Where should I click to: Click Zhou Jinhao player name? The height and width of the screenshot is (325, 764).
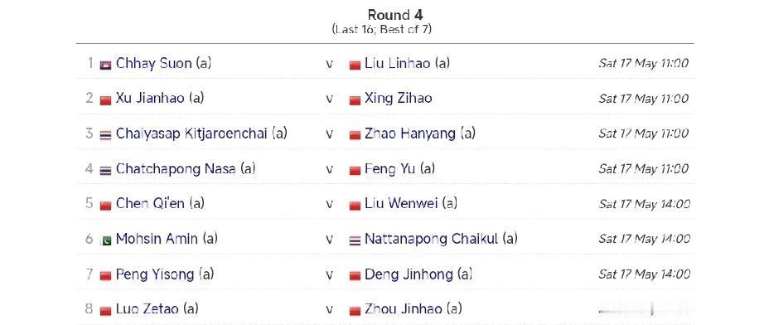pyautogui.click(x=404, y=309)
